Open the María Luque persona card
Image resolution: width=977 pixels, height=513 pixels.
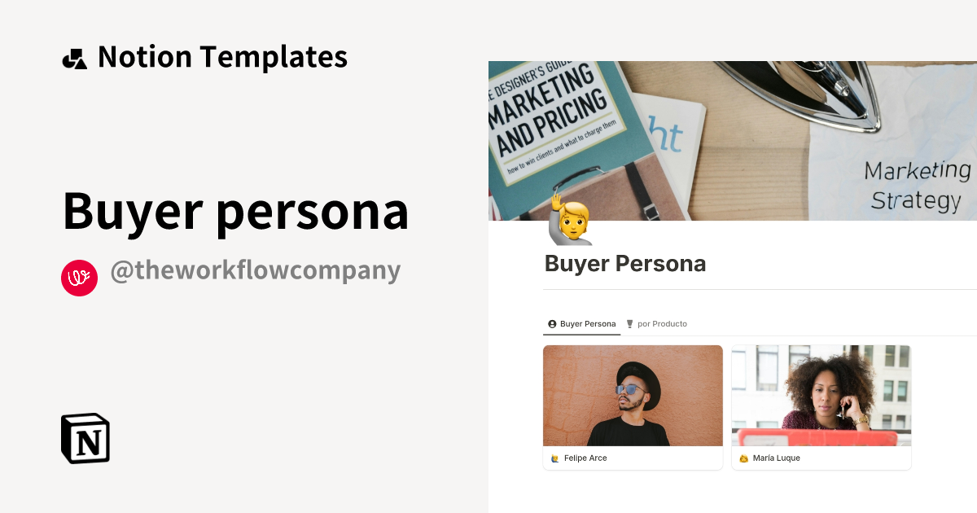[821, 407]
